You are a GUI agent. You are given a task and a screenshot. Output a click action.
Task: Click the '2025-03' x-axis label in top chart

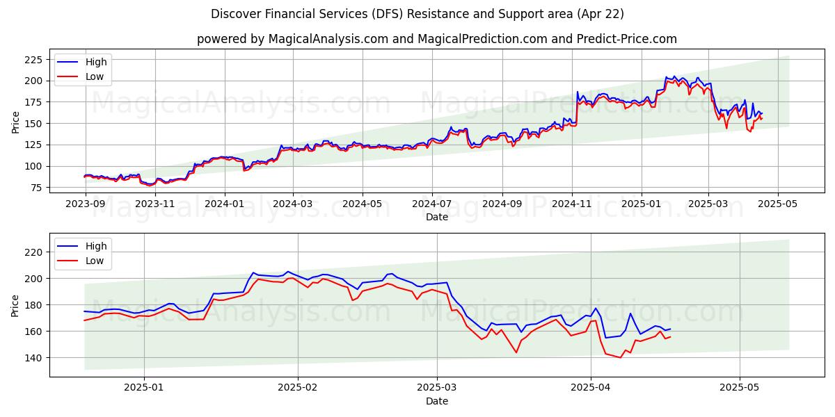click(709, 205)
